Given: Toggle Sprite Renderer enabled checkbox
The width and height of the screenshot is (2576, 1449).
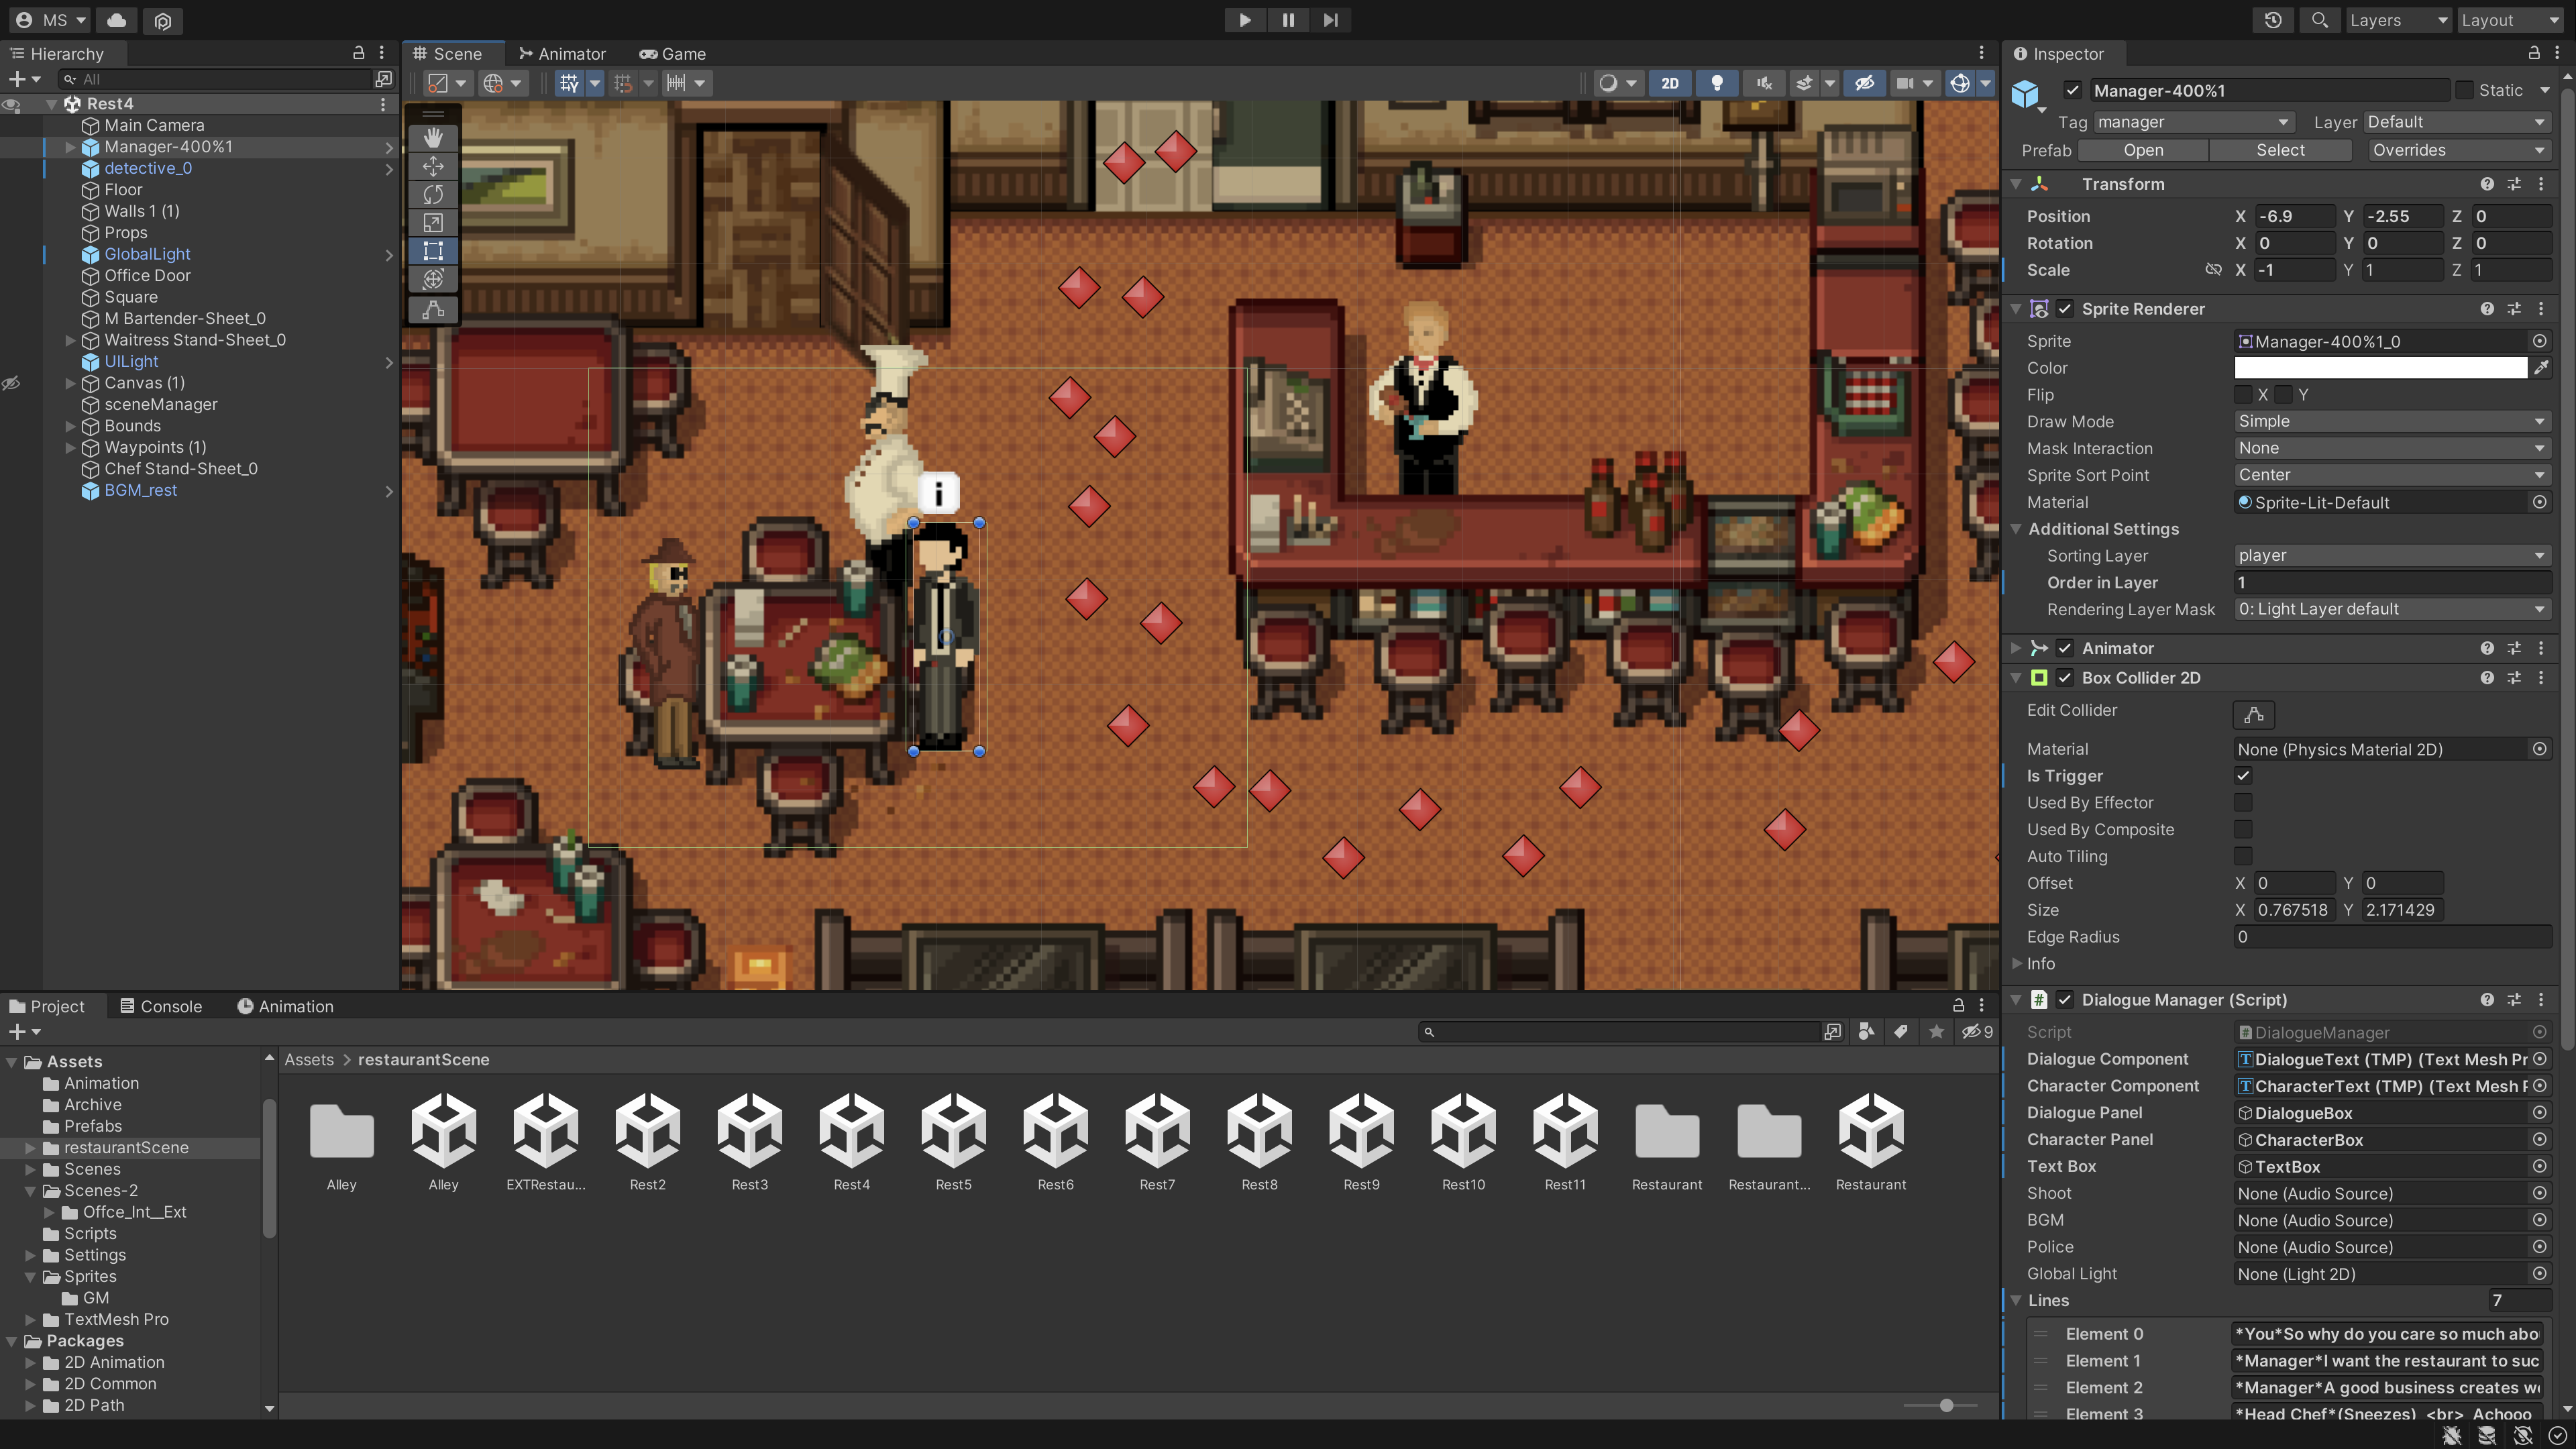Looking at the screenshot, I should click(2065, 309).
